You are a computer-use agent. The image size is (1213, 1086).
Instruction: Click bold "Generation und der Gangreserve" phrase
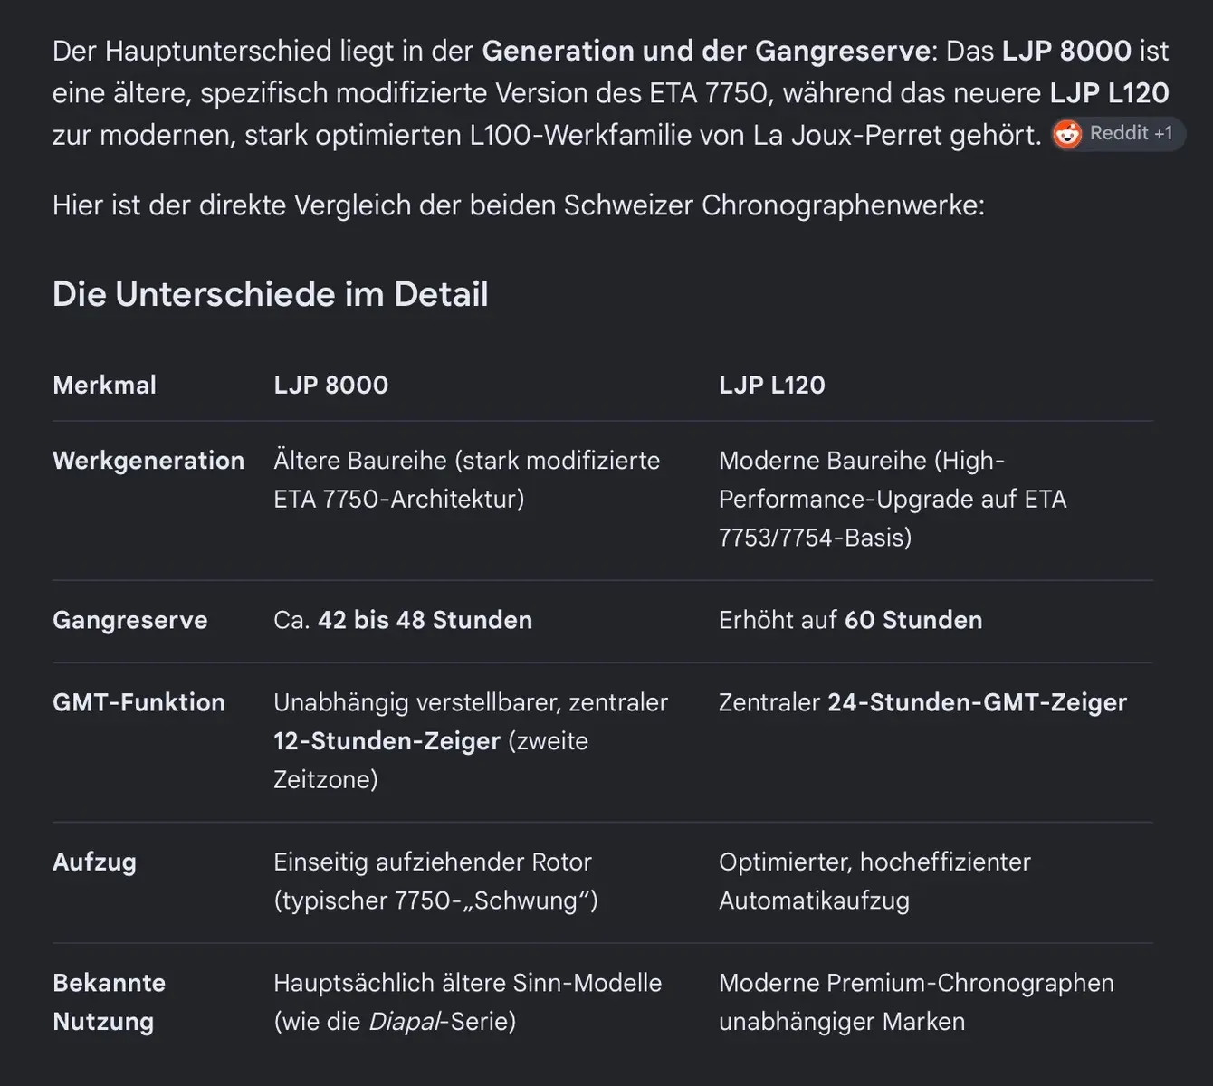click(705, 51)
